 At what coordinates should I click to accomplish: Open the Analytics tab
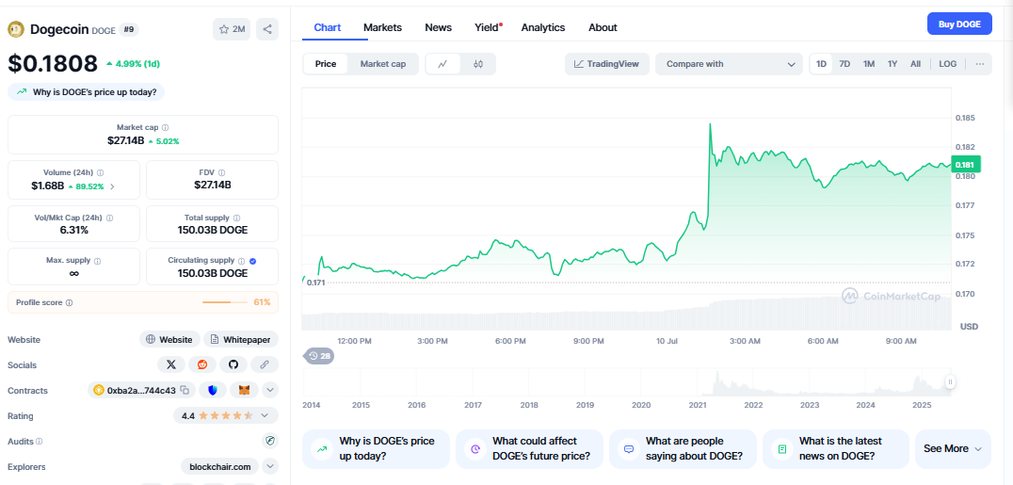tap(543, 28)
